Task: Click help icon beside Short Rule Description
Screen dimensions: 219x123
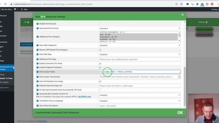Action: click(37, 106)
